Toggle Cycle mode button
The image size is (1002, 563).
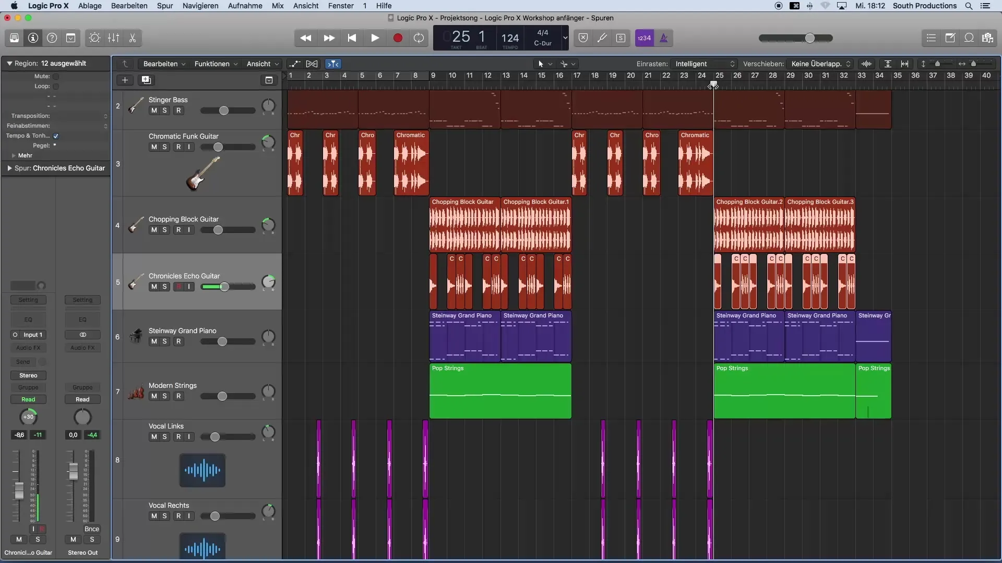tap(419, 38)
